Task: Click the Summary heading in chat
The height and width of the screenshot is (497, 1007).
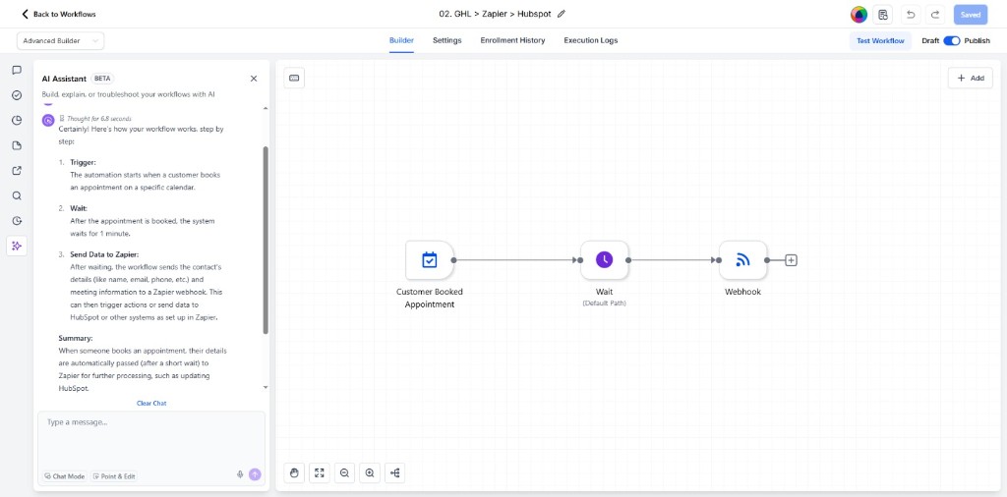Action: click(75, 338)
